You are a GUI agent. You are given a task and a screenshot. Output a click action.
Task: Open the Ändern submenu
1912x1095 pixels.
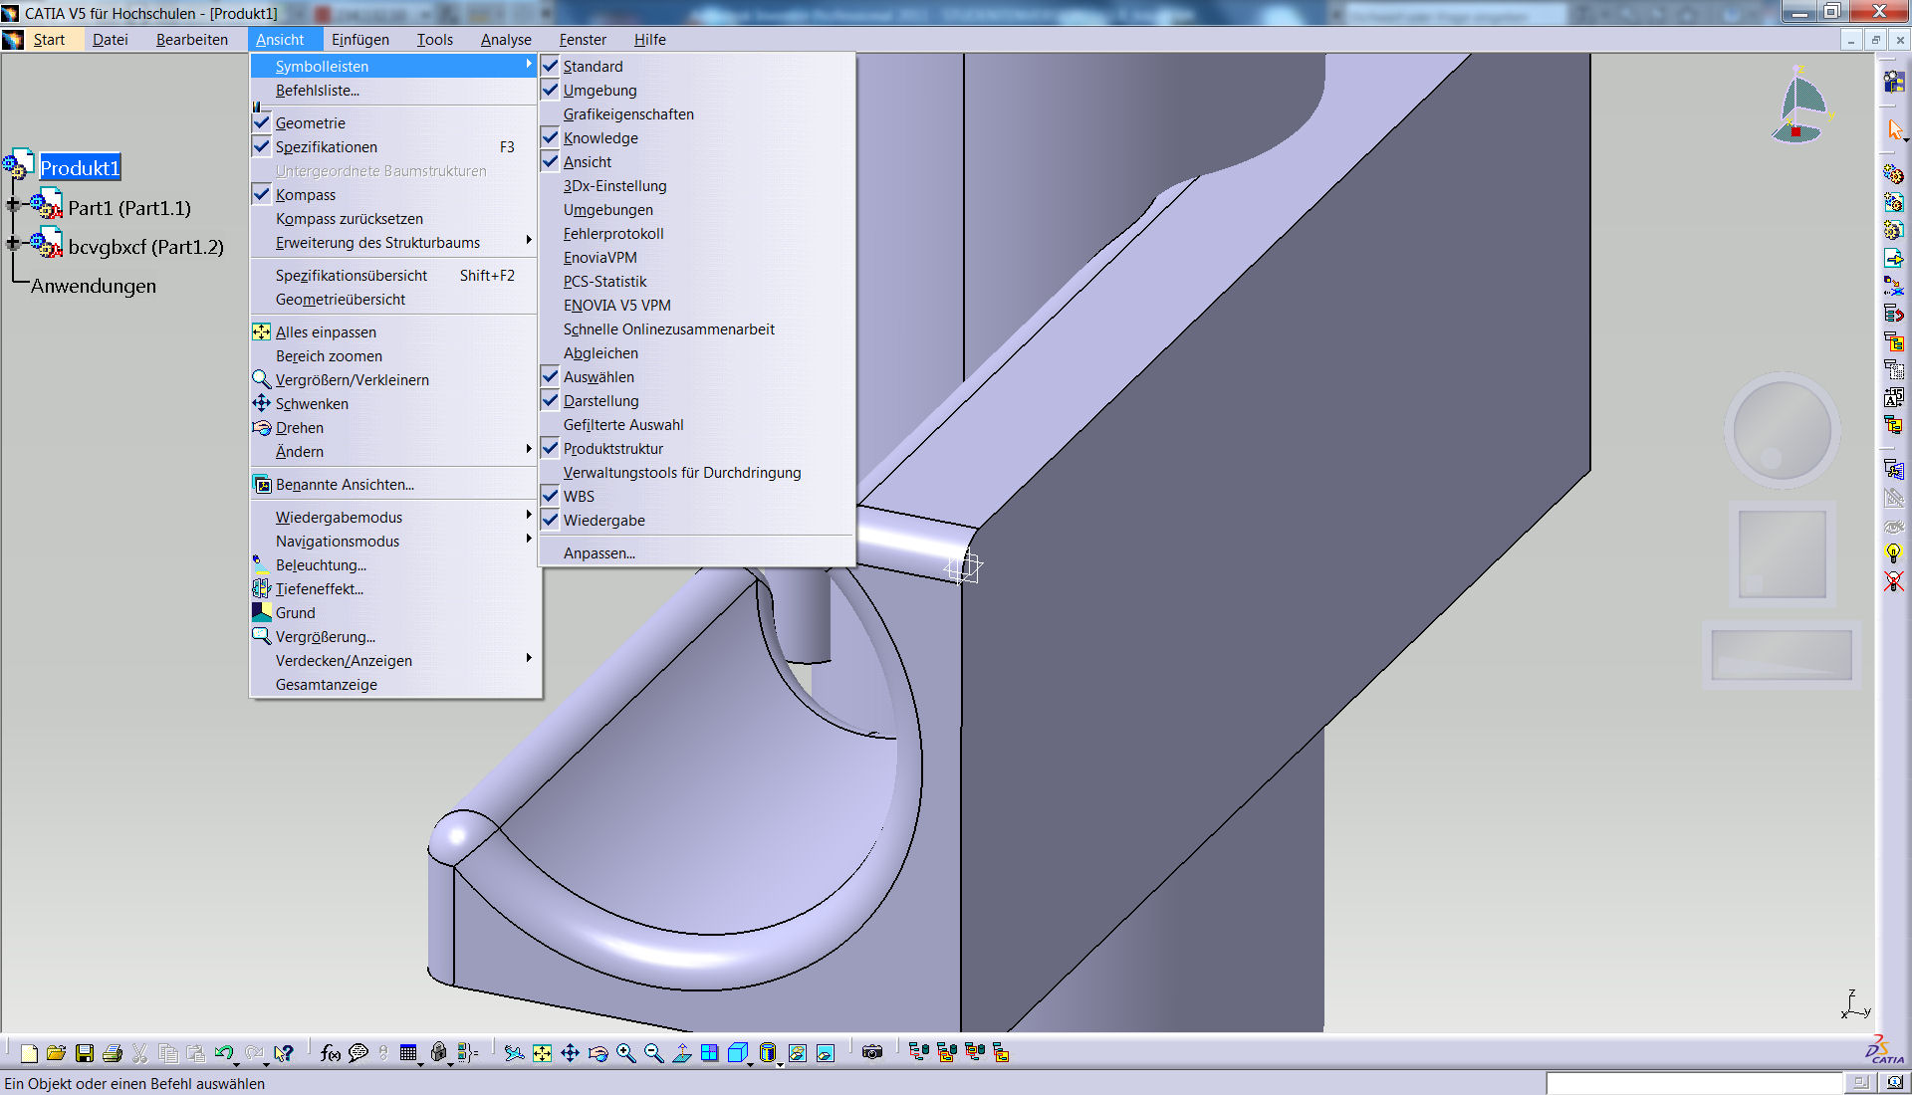pyautogui.click(x=394, y=451)
